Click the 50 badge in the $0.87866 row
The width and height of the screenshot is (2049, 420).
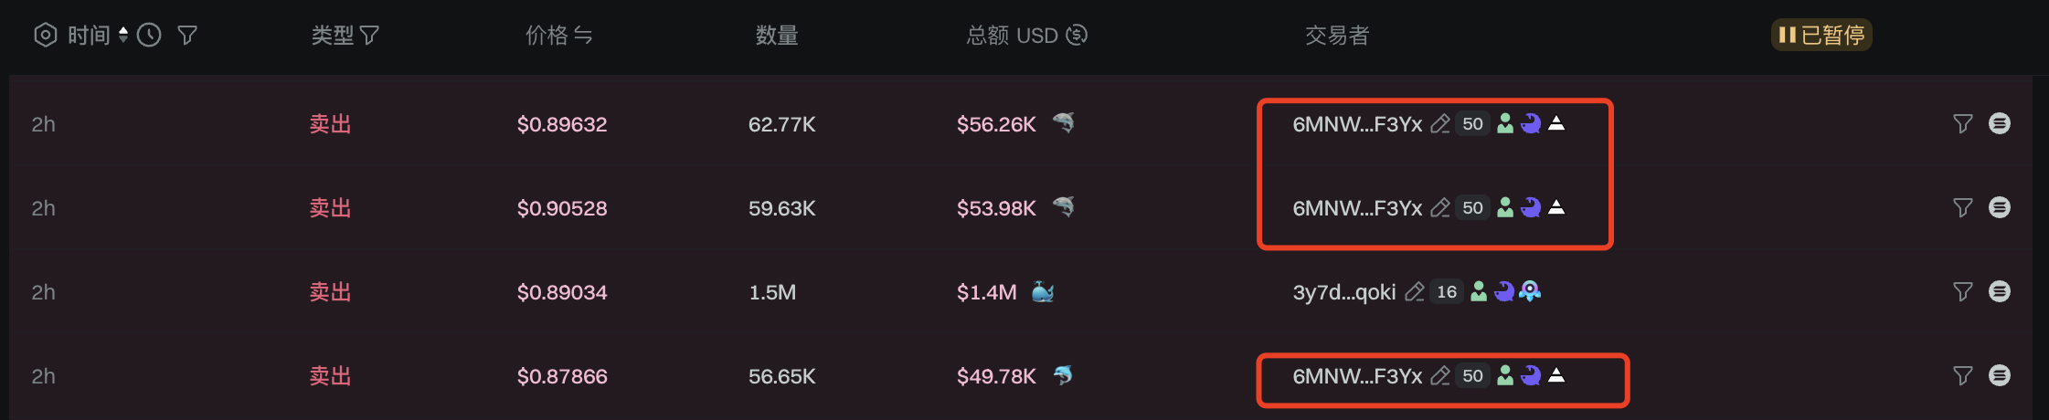(x=1472, y=376)
